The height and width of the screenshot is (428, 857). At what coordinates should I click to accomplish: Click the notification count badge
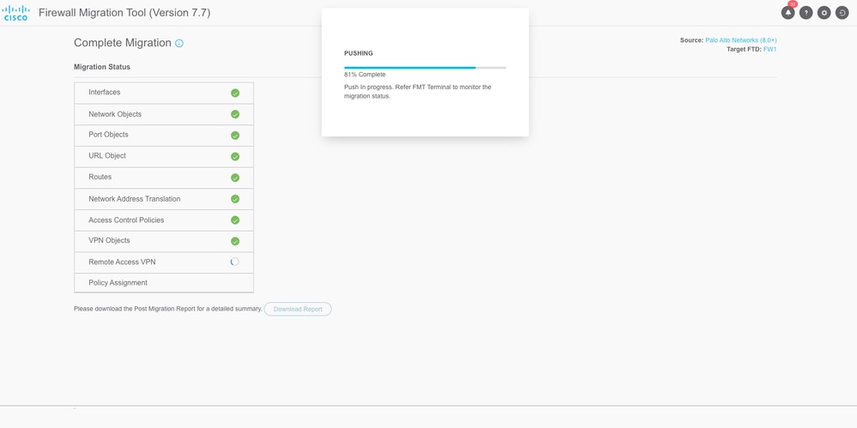click(x=793, y=3)
